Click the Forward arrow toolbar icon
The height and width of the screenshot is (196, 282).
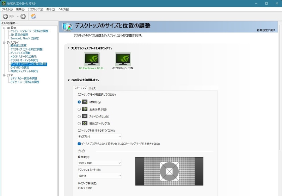pyautogui.click(x=23, y=16)
